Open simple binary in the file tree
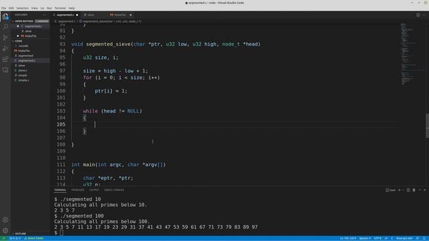This screenshot has width=429, height=241. click(22, 76)
